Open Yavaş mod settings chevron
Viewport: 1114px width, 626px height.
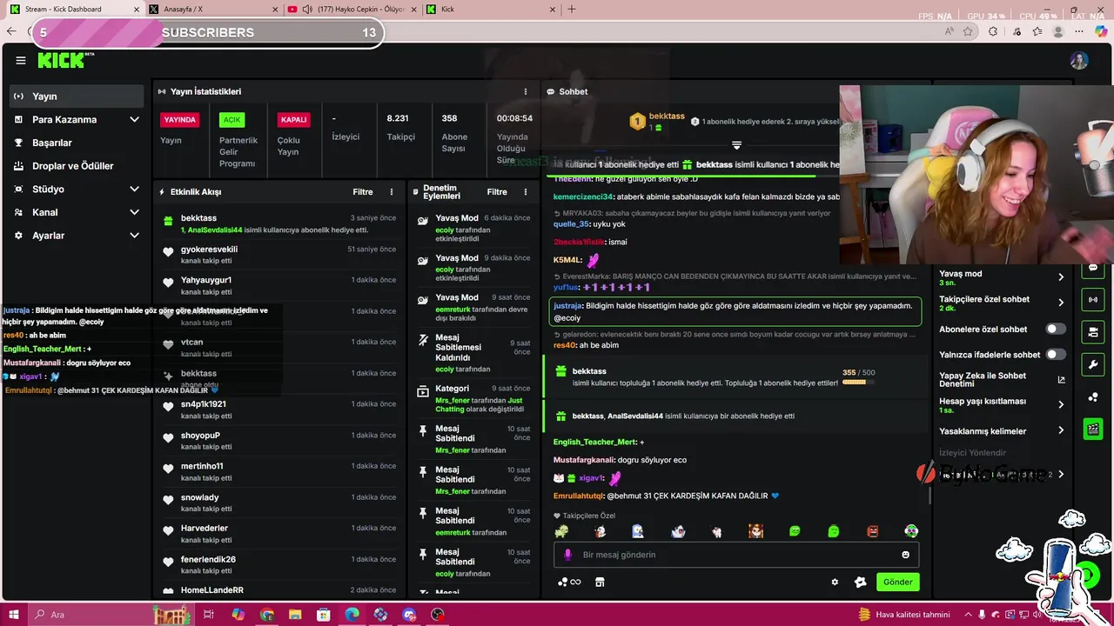1061,277
